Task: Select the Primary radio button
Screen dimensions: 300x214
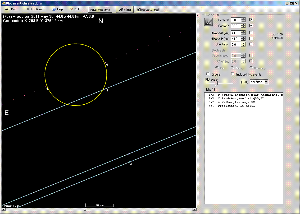Action: coord(232,68)
